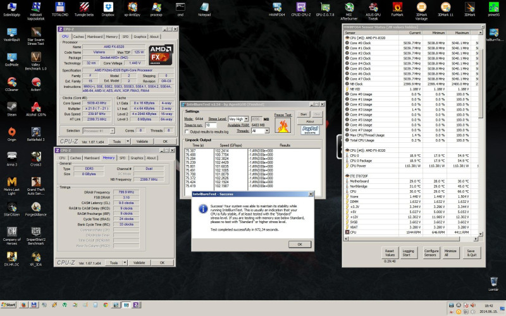Viewport: 506px width, 316px height.
Task: Open the ASUS GPU Tweak desktop icon
Action: pos(373,11)
